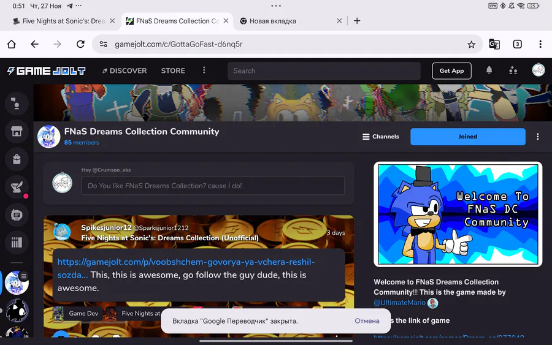The height and width of the screenshot is (345, 552).
Task: Click the Spikesjunior12 username
Action: pyautogui.click(x=106, y=227)
